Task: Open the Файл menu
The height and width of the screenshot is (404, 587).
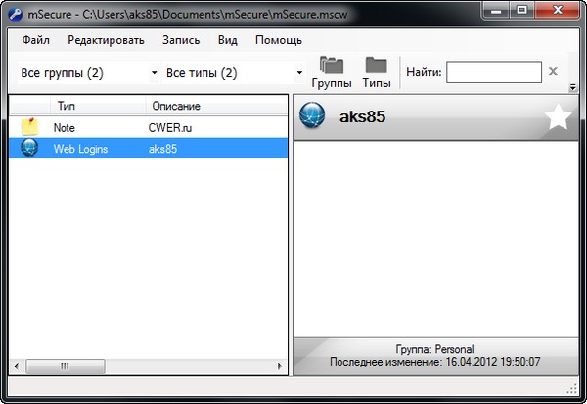Action: (x=35, y=40)
